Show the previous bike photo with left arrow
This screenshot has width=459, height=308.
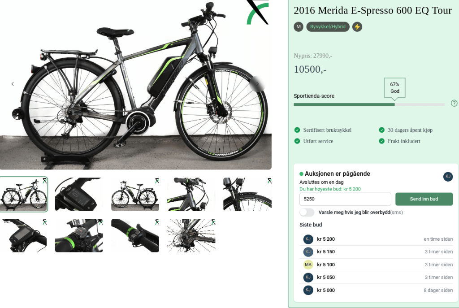(13, 84)
